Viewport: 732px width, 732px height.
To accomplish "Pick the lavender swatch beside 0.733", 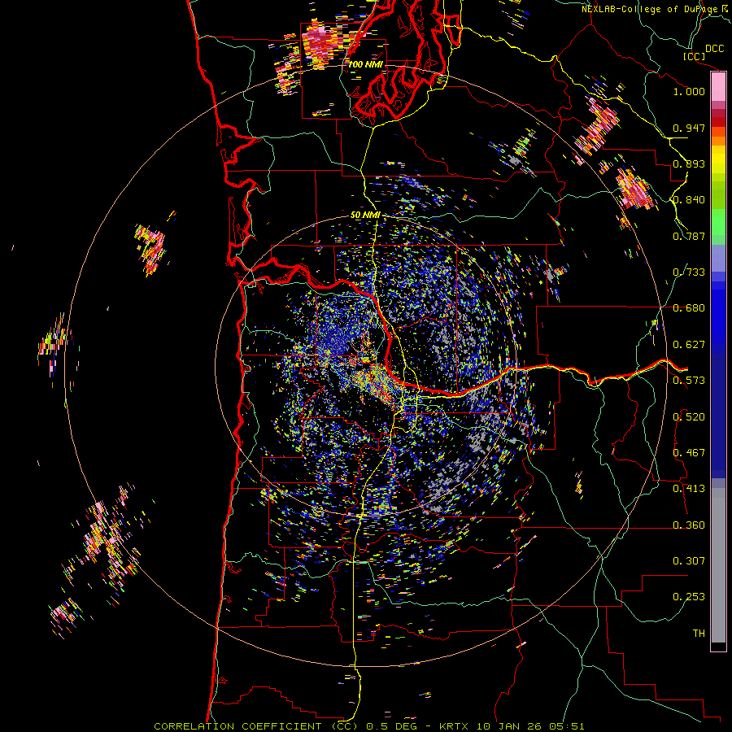I will tap(718, 258).
